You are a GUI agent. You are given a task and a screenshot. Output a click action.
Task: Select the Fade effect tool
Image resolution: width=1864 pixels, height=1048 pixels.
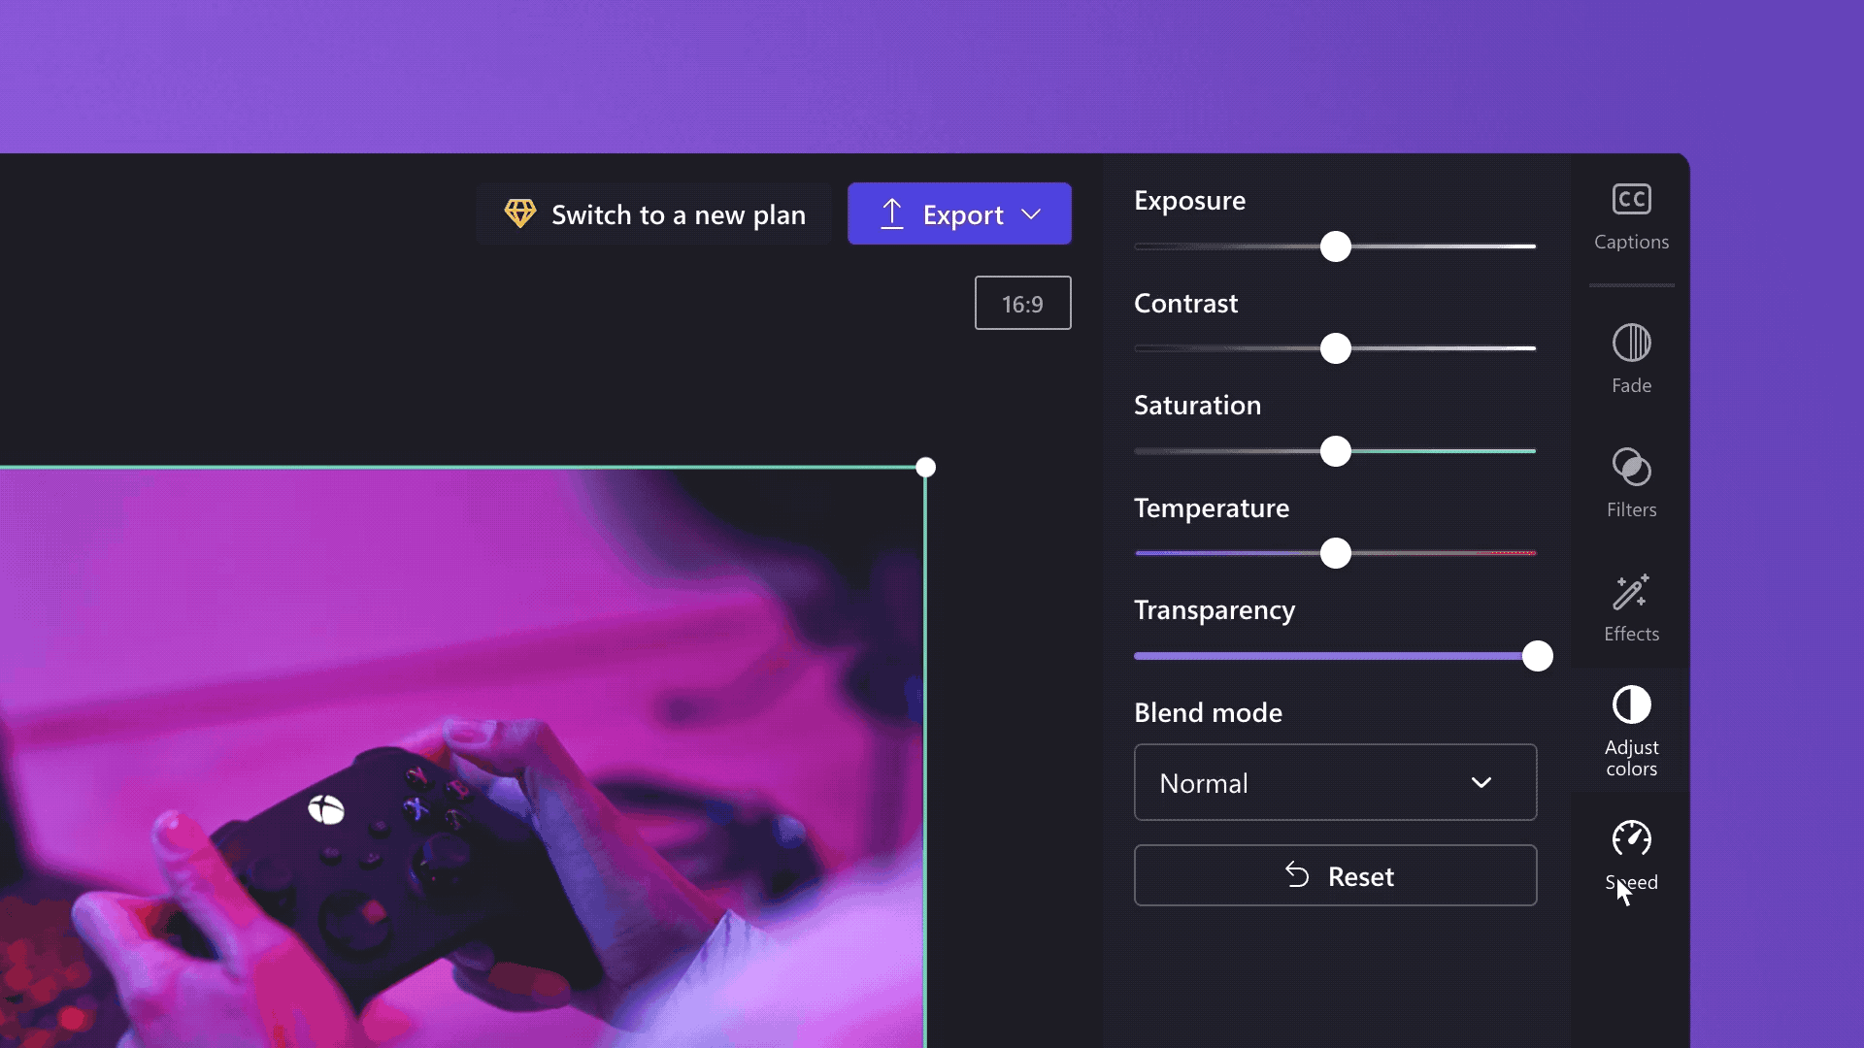coord(1631,358)
